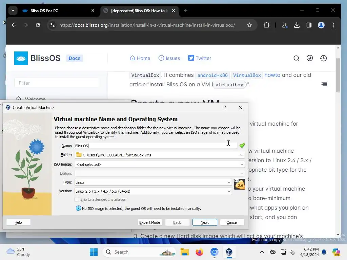This screenshot has height=260, width=347.
Task: Click the page vertical scrollbar
Action: 338,75
